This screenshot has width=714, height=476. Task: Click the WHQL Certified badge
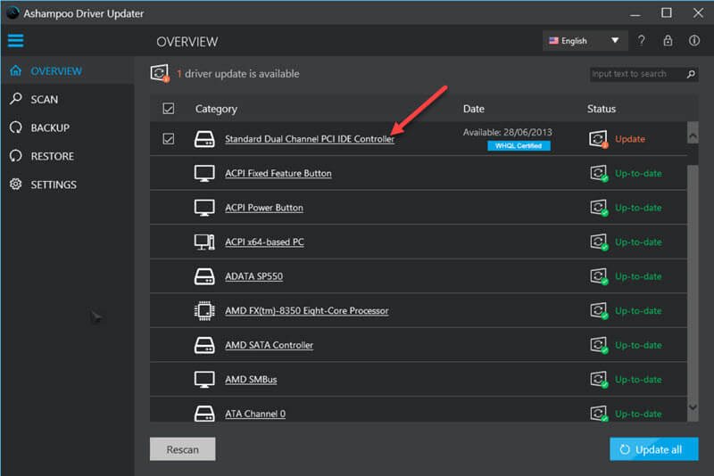(x=519, y=146)
